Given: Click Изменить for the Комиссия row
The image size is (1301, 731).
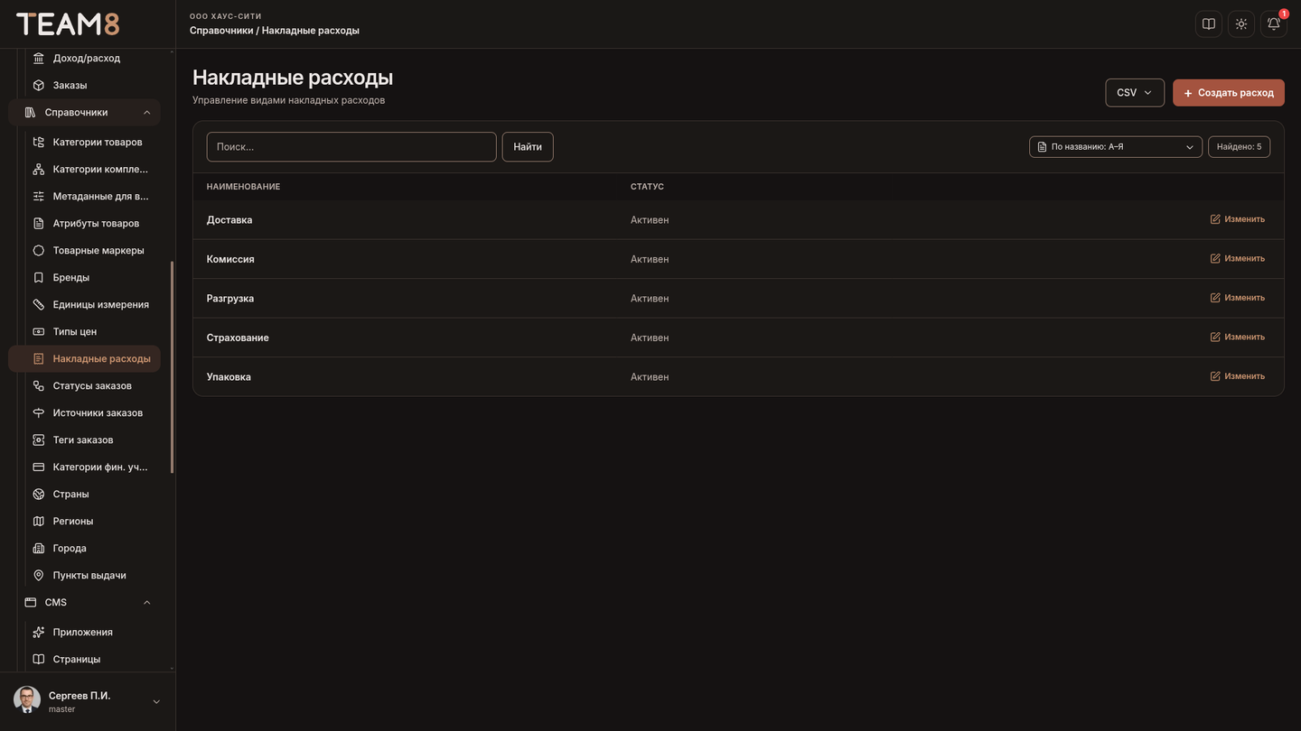Looking at the screenshot, I should 1238,258.
